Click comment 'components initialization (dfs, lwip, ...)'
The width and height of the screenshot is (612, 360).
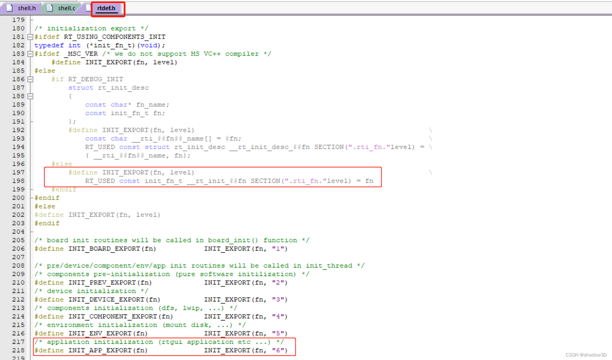pos(135,308)
